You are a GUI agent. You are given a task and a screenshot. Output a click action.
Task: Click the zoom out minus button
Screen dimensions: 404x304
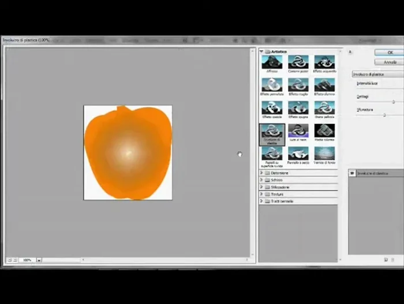pyautogui.click(x=9, y=260)
